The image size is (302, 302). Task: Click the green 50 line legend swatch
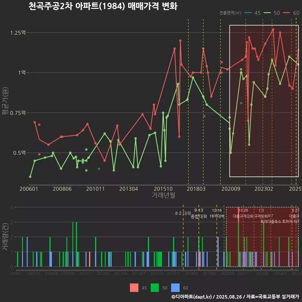(267, 13)
